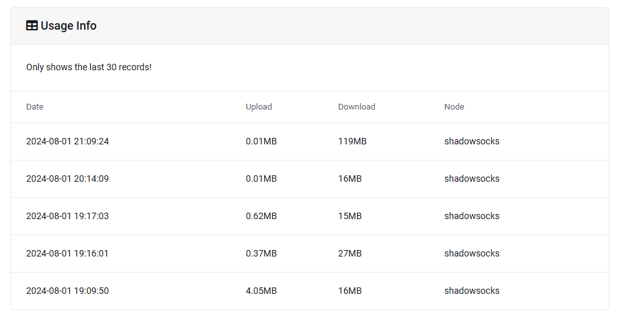Select the 2024-08-01 19:17:03 date entry
Image resolution: width=619 pixels, height=319 pixels.
coord(67,216)
